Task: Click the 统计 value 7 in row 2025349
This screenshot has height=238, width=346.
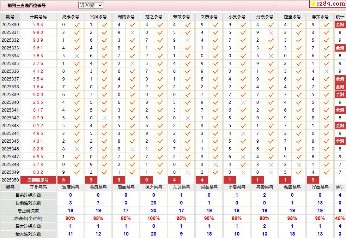Action: (x=340, y=172)
